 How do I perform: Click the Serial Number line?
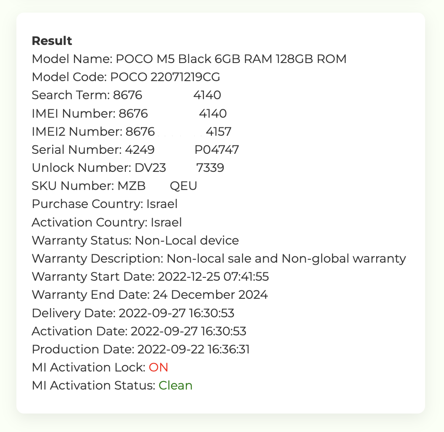135,150
